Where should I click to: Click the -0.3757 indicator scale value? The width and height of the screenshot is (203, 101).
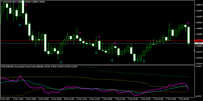click(199, 96)
